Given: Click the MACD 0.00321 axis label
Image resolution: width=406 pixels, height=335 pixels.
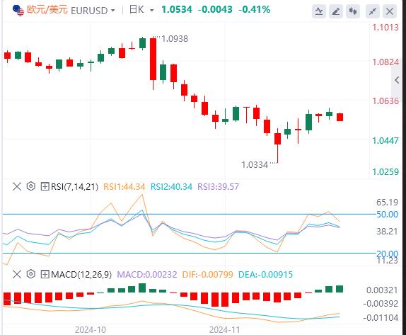Looking at the screenshot, I should pos(382,290).
